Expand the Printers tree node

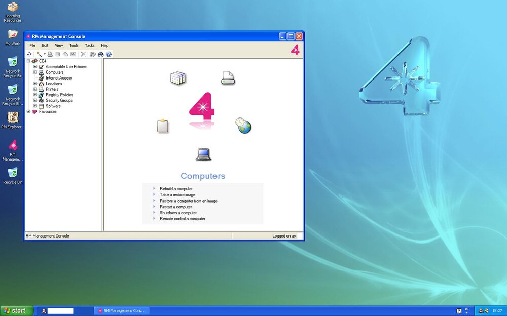35,89
